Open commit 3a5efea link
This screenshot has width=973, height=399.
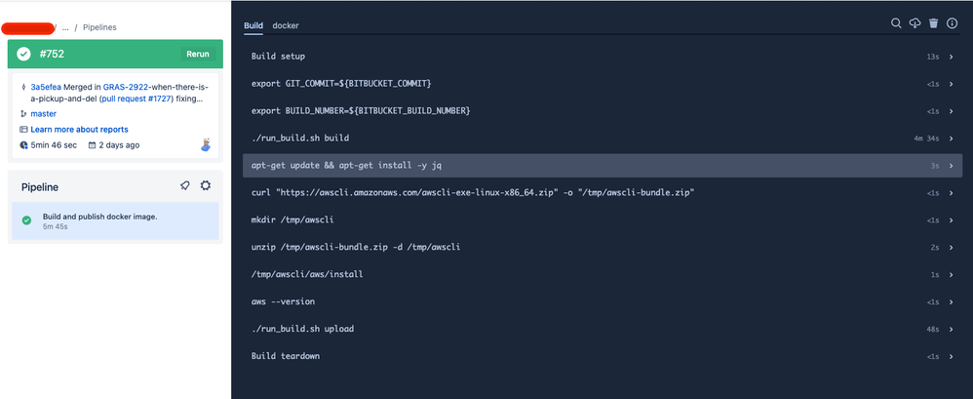tap(46, 87)
